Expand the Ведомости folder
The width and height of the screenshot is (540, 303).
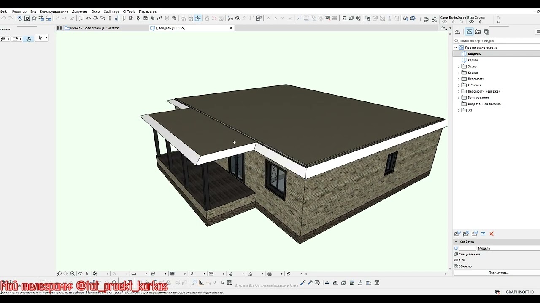[459, 79]
